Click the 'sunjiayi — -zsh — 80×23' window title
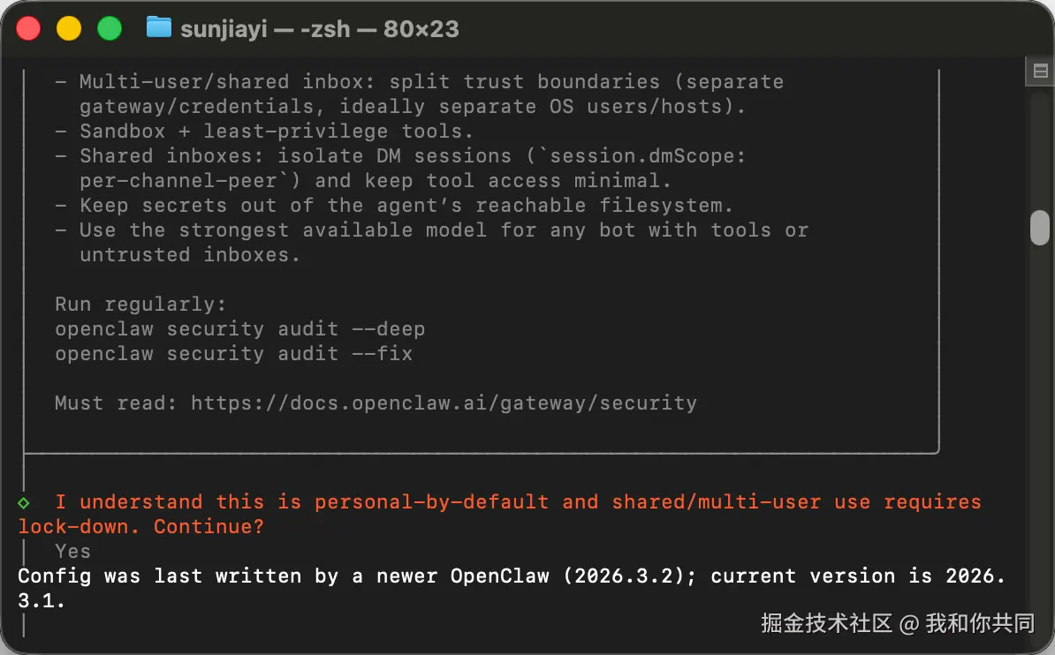The image size is (1055, 655). coord(319,28)
